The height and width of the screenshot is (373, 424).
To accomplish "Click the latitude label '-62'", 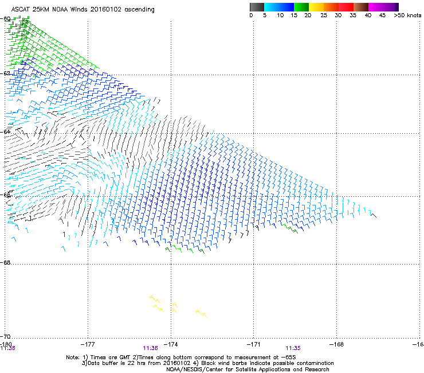I will pos(5,73).
